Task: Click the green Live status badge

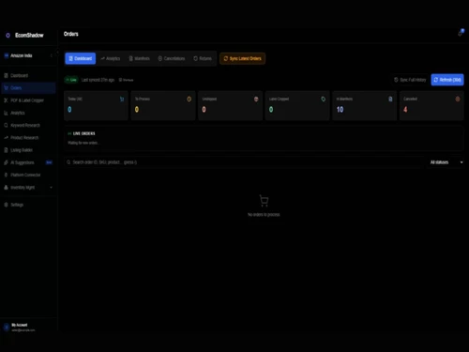Action: pos(71,80)
